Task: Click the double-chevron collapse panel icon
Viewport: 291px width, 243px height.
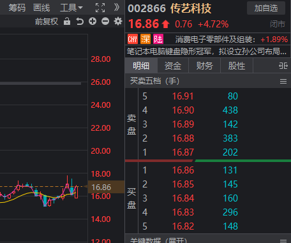Action: [x=117, y=8]
